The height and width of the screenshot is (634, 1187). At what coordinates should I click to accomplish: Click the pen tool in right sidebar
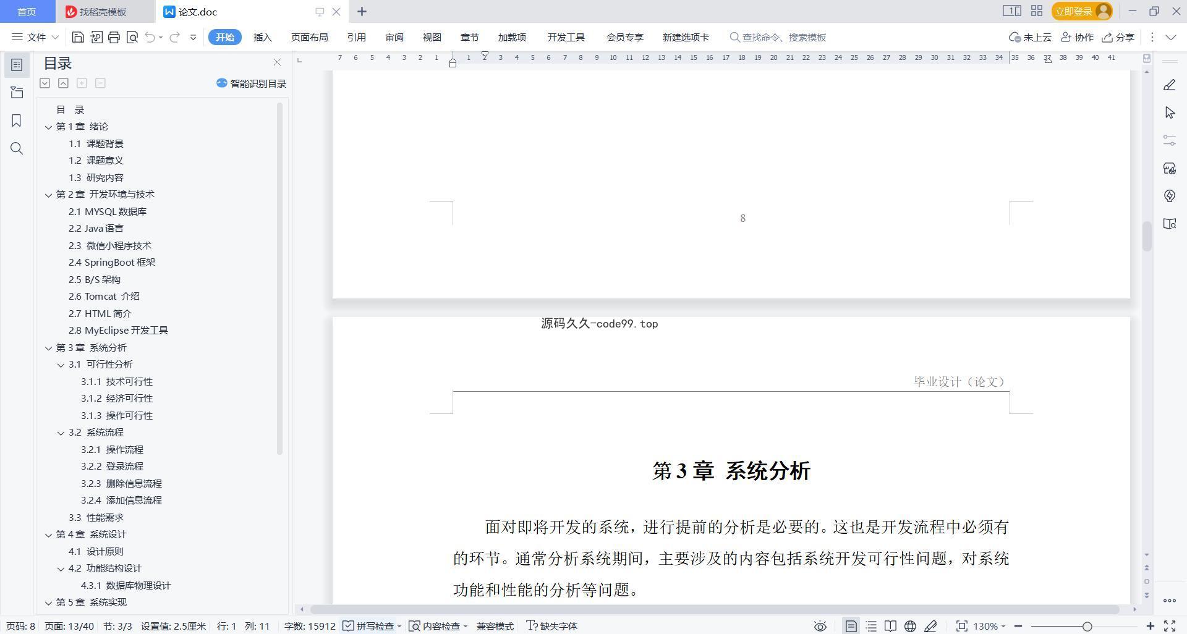[x=1169, y=85]
